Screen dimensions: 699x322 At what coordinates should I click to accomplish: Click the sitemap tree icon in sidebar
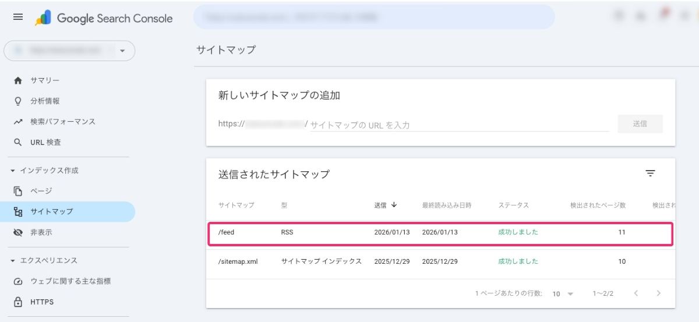pyautogui.click(x=18, y=212)
